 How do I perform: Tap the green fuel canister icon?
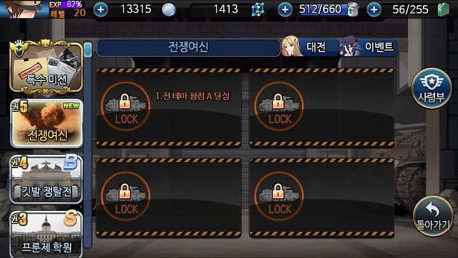click(x=443, y=10)
